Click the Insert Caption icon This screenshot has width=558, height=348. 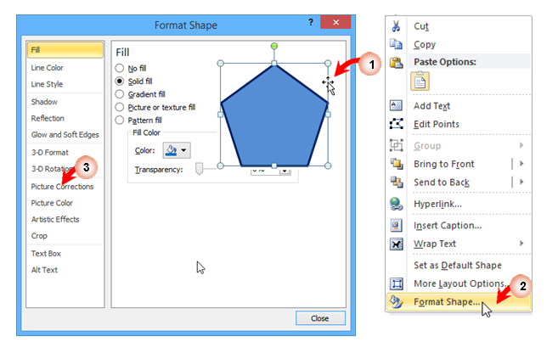point(396,226)
